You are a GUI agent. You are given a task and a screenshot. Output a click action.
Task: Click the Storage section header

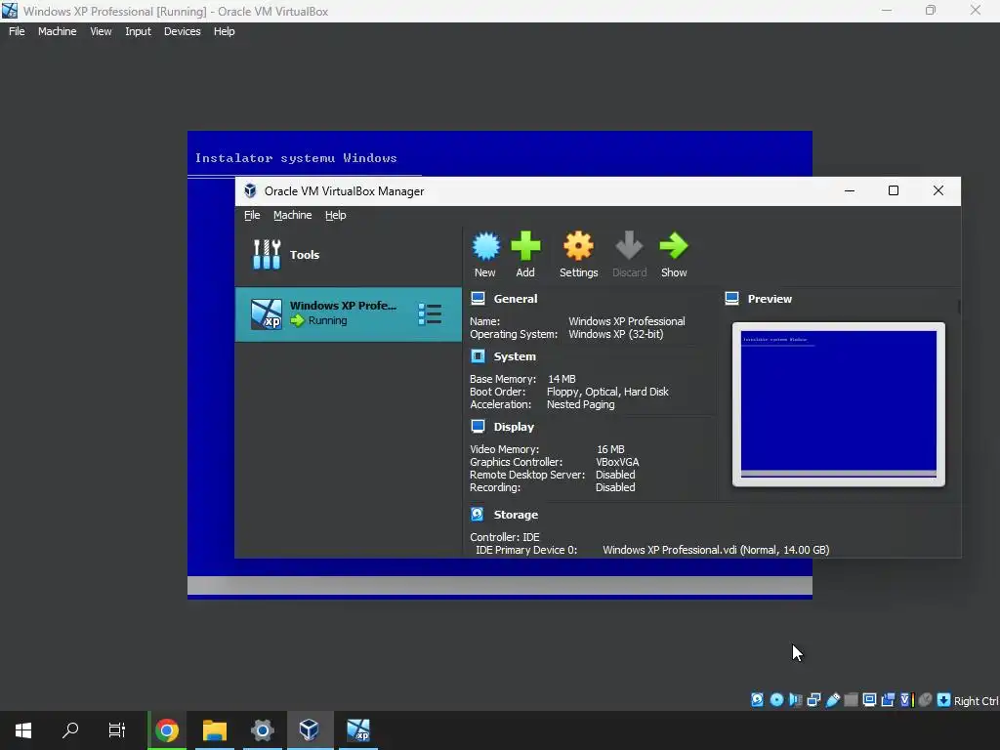click(x=516, y=515)
